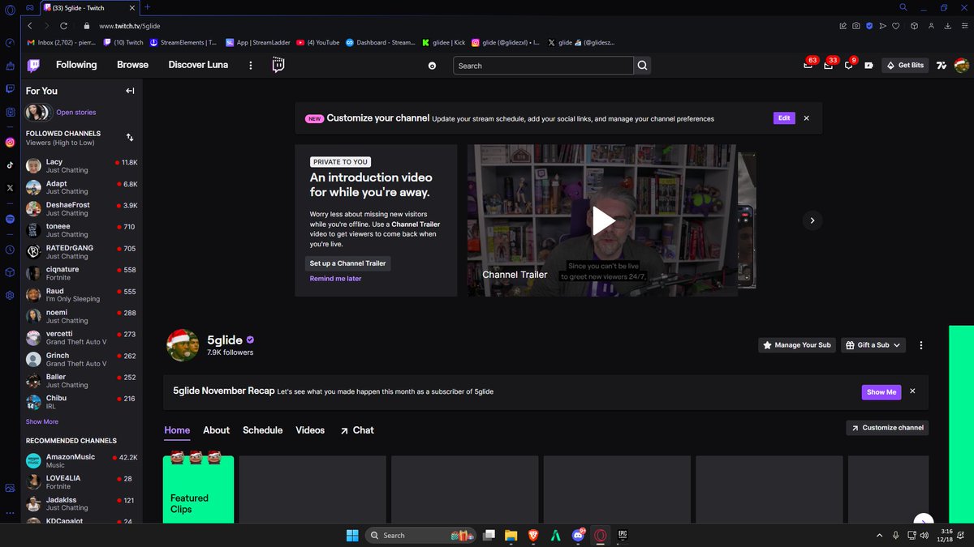This screenshot has width=974, height=547.
Task: Open Opera sidebar settings gear
Action: coord(10,295)
